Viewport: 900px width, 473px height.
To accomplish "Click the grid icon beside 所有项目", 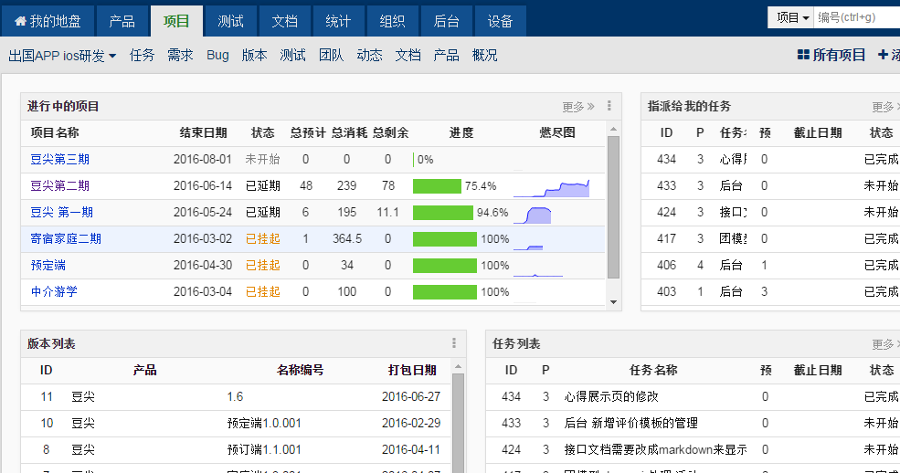I will (803, 55).
